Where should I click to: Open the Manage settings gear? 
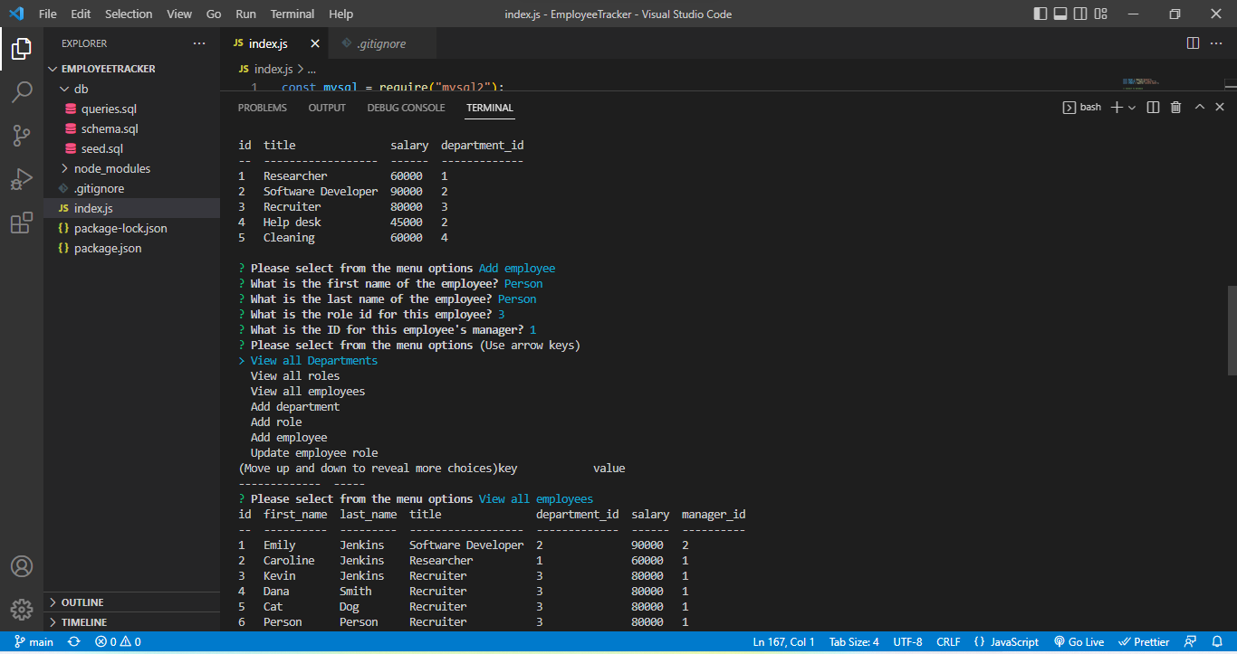click(x=22, y=610)
